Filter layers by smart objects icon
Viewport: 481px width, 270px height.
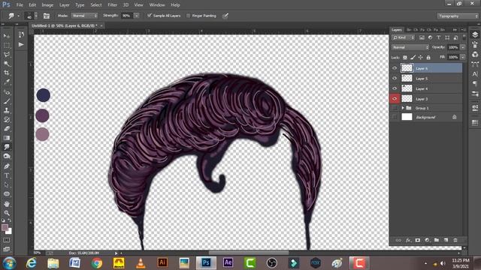[x=455, y=37]
